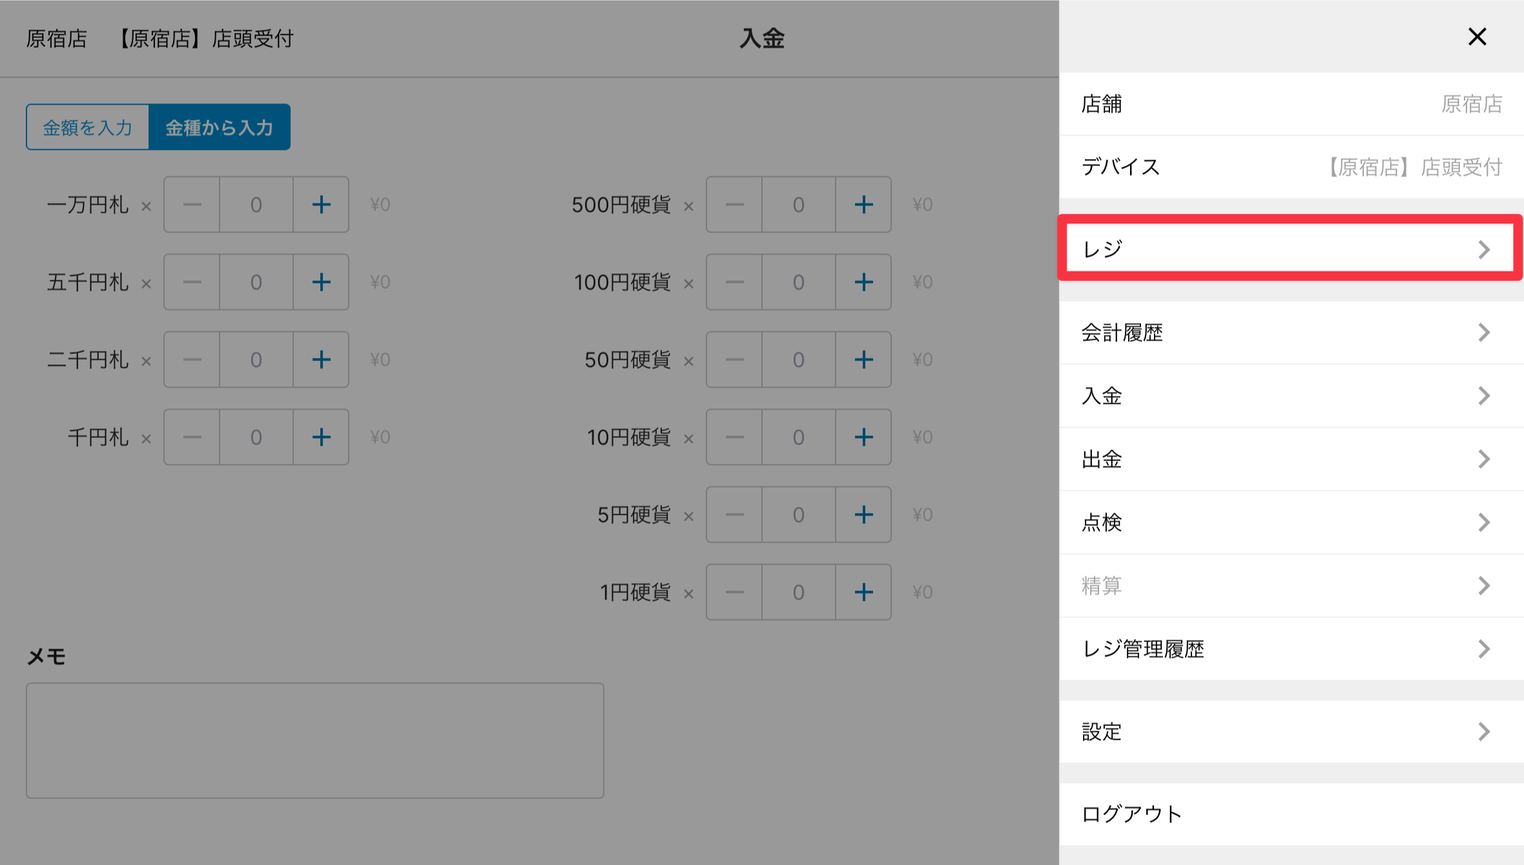Click the メモ text area
1524x865 pixels.
(x=314, y=740)
